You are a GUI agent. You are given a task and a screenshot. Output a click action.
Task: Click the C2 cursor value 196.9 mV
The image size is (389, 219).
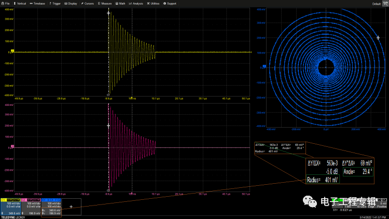click(34, 213)
